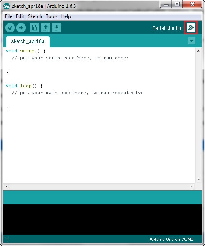Click the editor scroll down arrow
Viewport: 205px width, 246px height.
[198, 179]
